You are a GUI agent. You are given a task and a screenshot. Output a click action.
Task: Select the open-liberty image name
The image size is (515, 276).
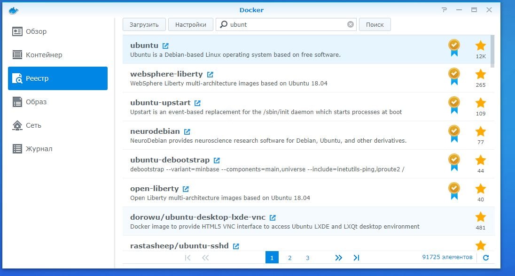point(155,188)
